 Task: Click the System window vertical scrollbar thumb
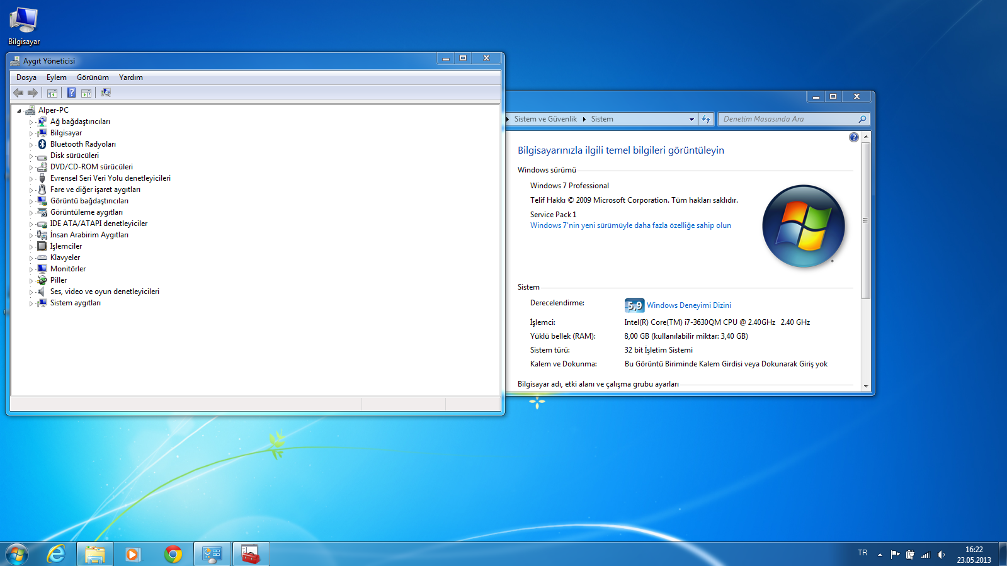coord(866,220)
